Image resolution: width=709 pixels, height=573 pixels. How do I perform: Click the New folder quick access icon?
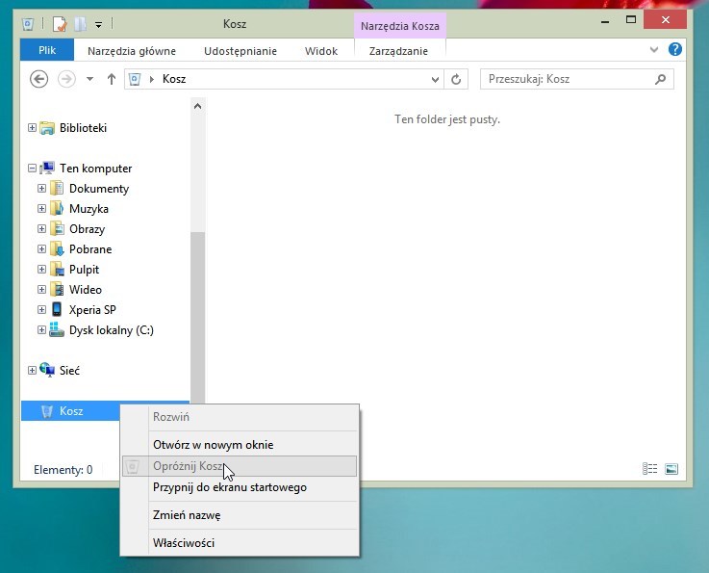pos(80,23)
